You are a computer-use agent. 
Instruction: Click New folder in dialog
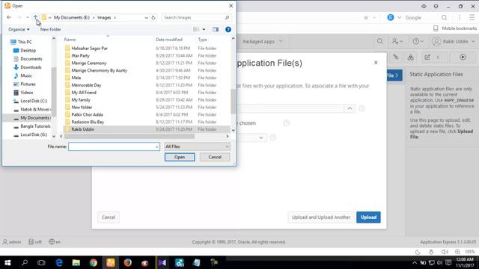pyautogui.click(x=50, y=29)
